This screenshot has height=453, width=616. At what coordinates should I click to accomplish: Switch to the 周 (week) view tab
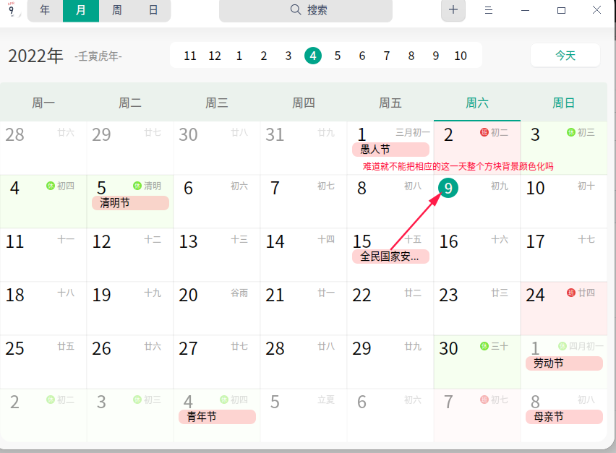pyautogui.click(x=119, y=11)
